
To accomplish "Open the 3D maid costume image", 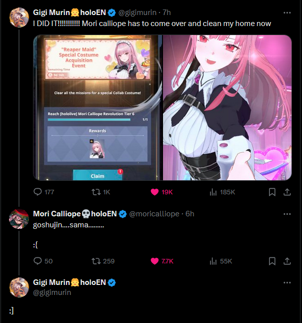I will coord(227,108).
